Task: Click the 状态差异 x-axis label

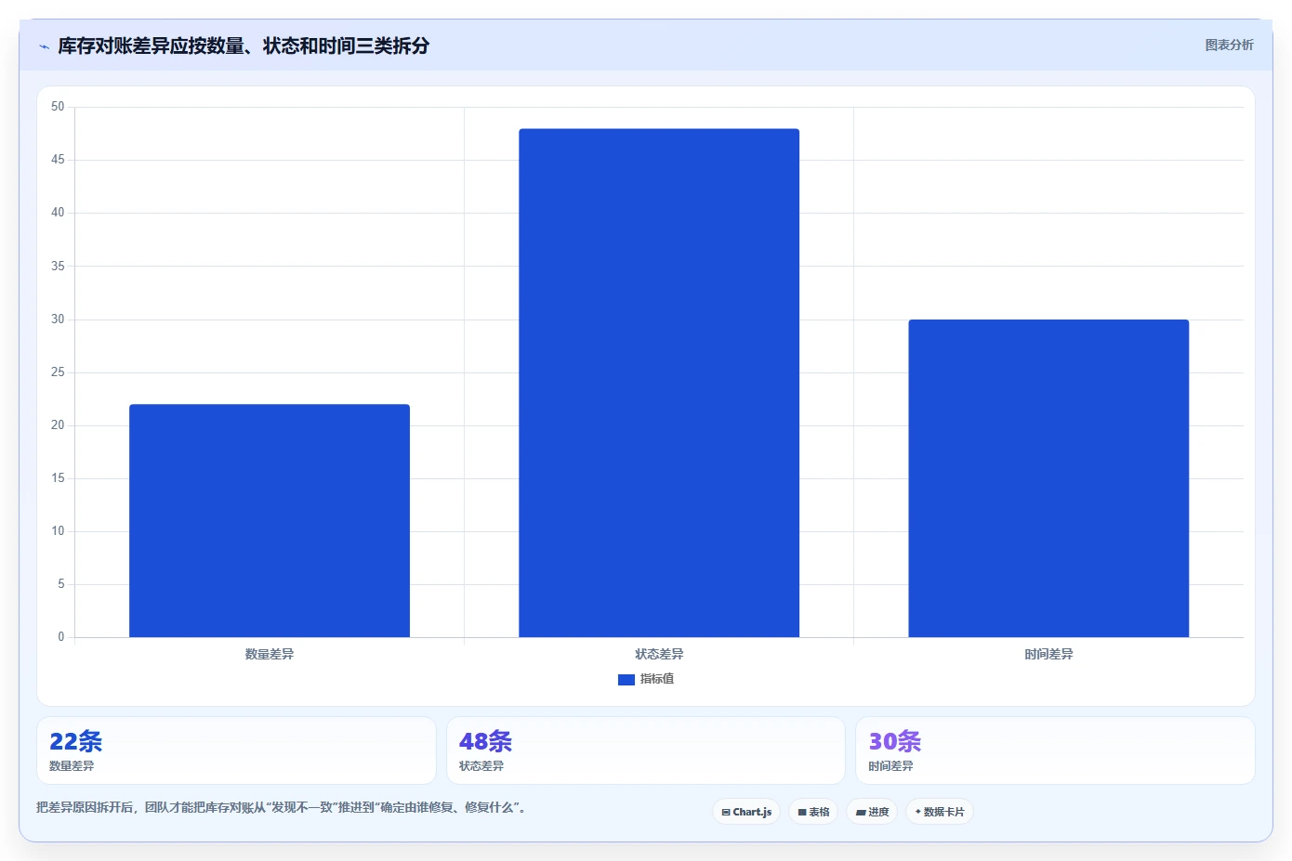Action: 659,654
